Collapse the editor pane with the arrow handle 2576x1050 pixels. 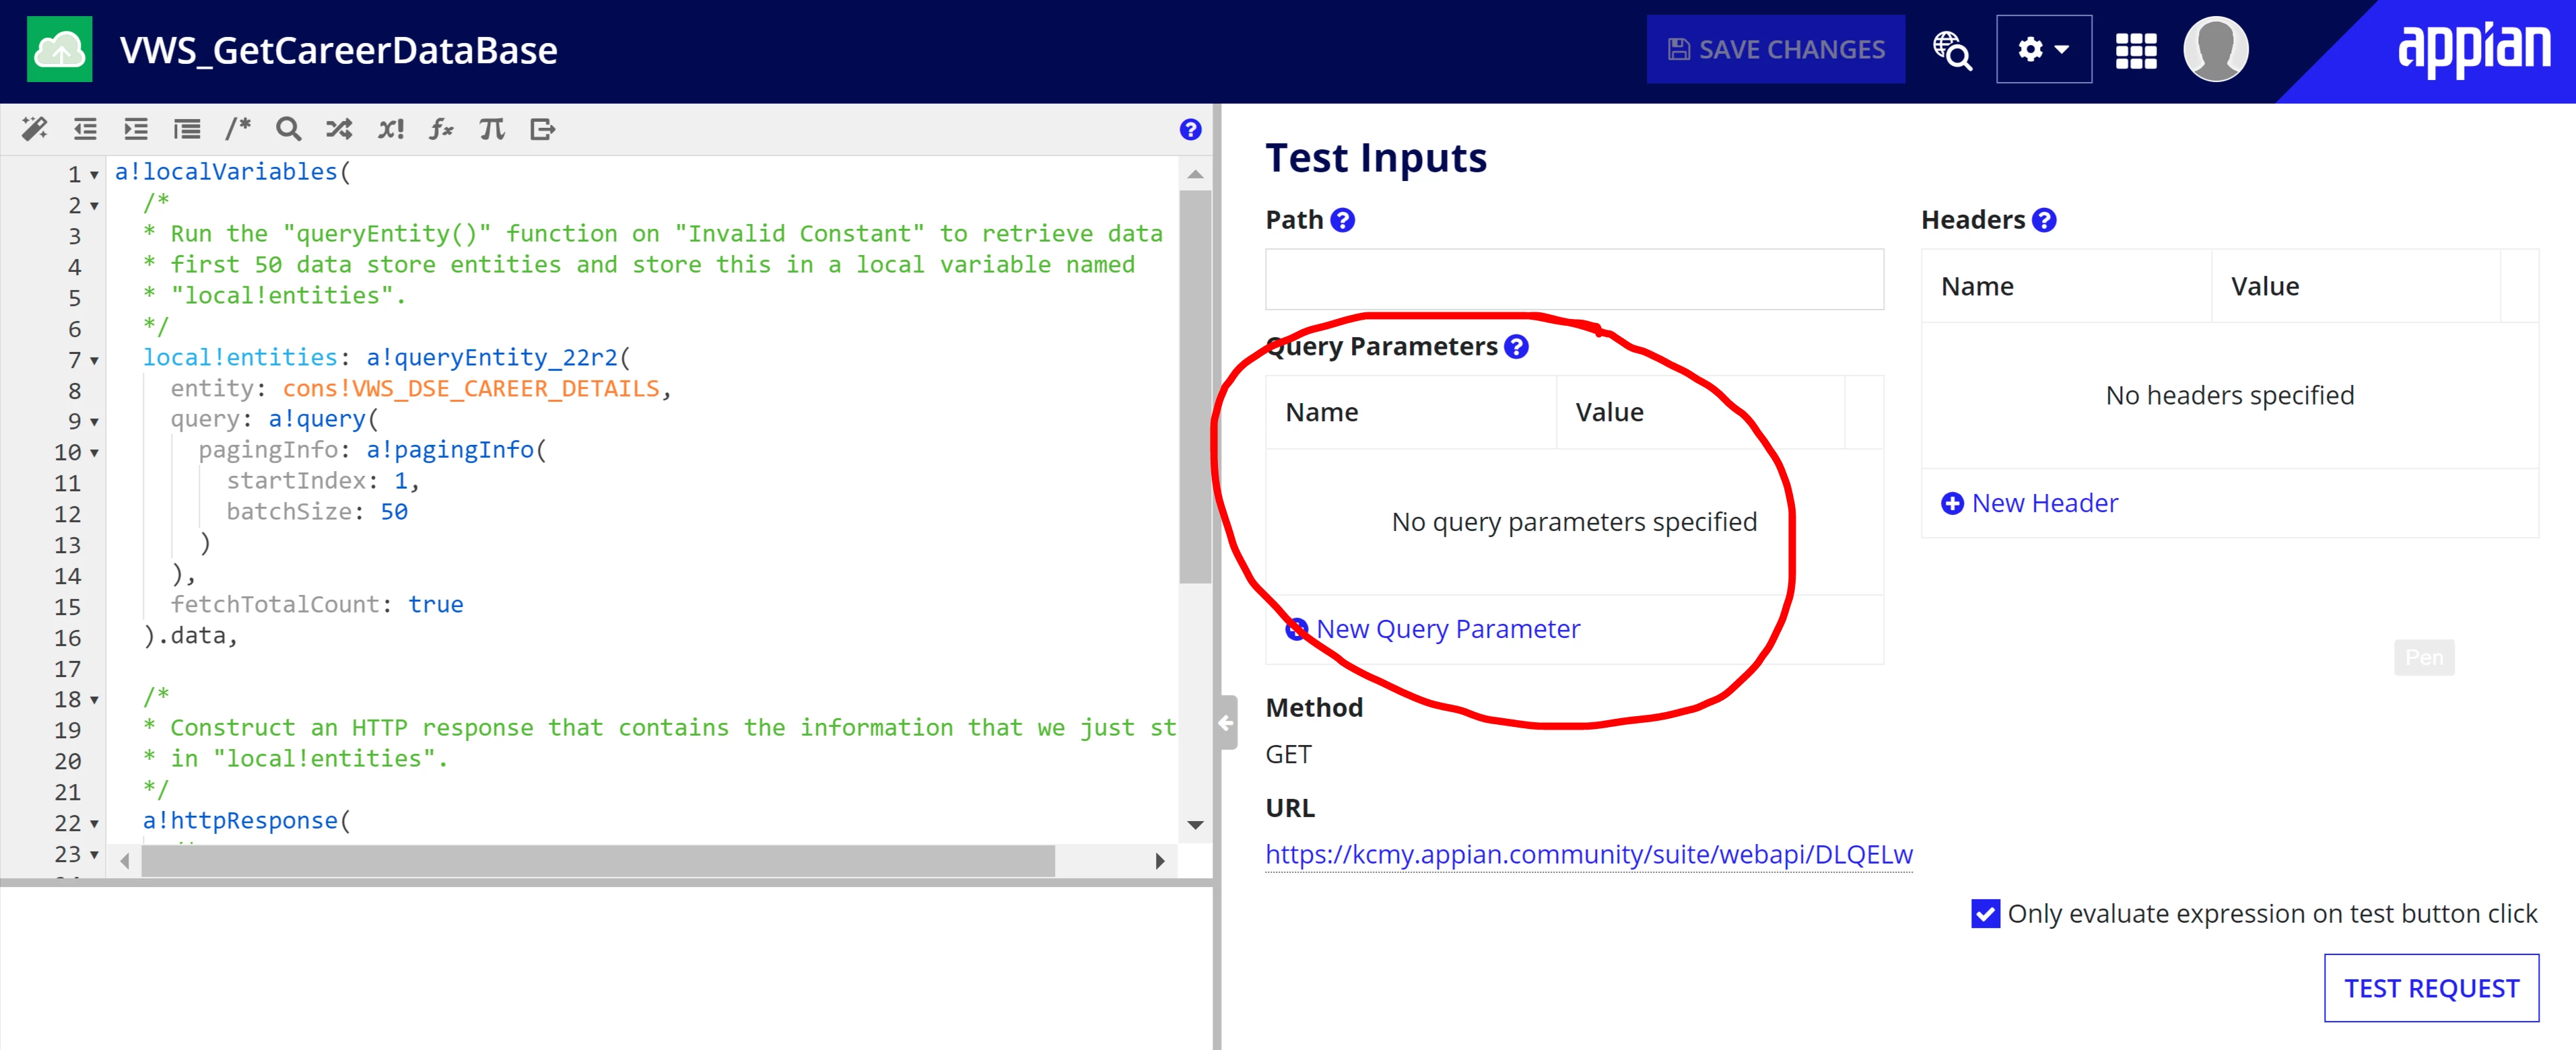tap(1226, 722)
